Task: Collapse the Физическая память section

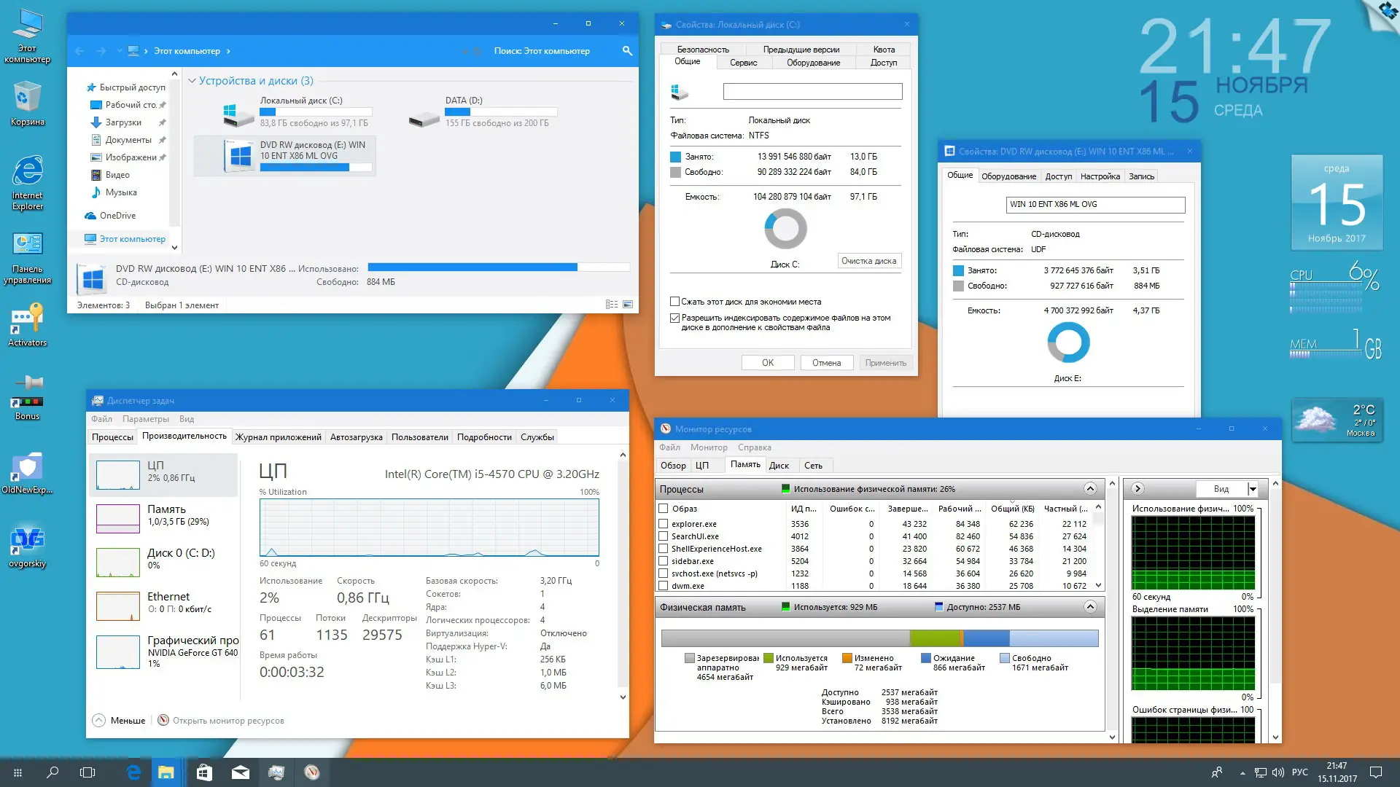Action: (x=1089, y=607)
